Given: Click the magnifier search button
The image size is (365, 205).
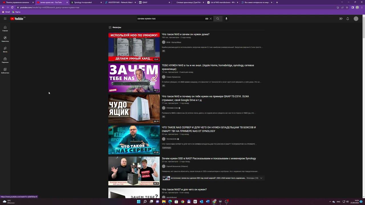Looking at the screenshot, I should tap(218, 19).
